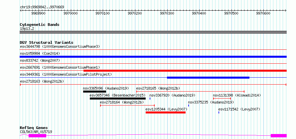The height and width of the screenshot is (139, 296).
Task: Click the chr19:9969842..9970669 coordinate label
Action: pos(42,7)
